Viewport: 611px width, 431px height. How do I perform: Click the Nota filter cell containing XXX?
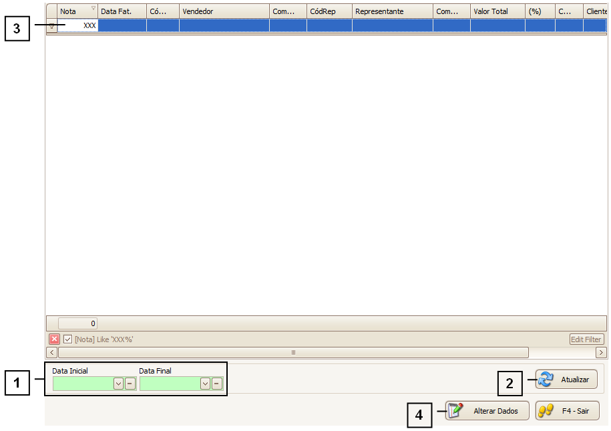(78, 25)
